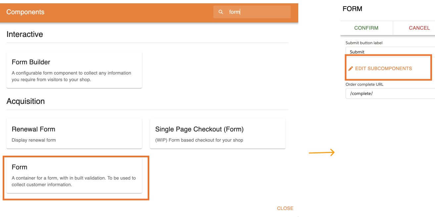Click the "Display renewal form" description text

coord(34,140)
